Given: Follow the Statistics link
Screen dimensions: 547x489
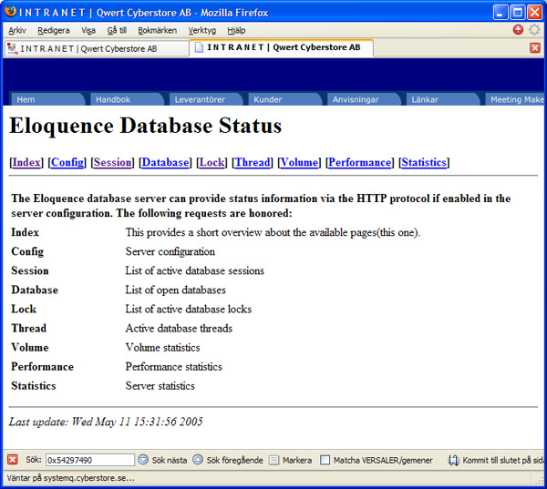Looking at the screenshot, I should tap(424, 162).
